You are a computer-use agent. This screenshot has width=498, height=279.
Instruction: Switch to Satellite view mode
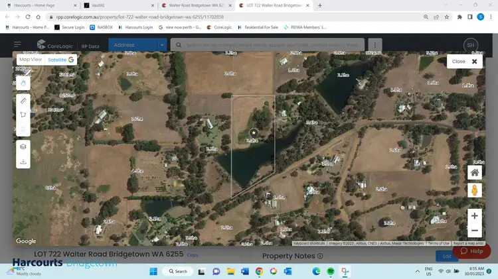point(60,60)
